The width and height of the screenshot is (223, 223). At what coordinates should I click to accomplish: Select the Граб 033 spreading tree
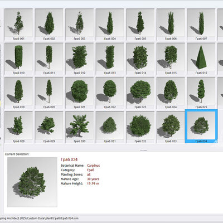171,127
